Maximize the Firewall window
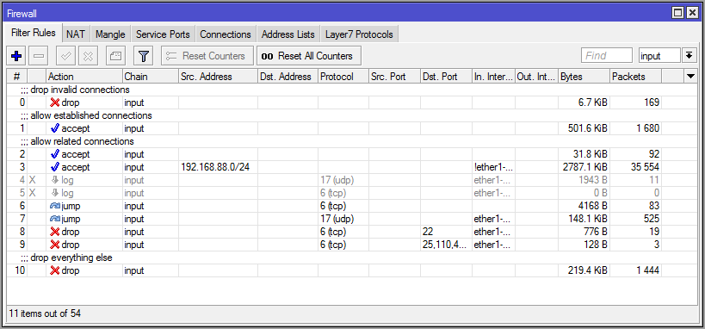705x329 pixels. click(x=678, y=14)
